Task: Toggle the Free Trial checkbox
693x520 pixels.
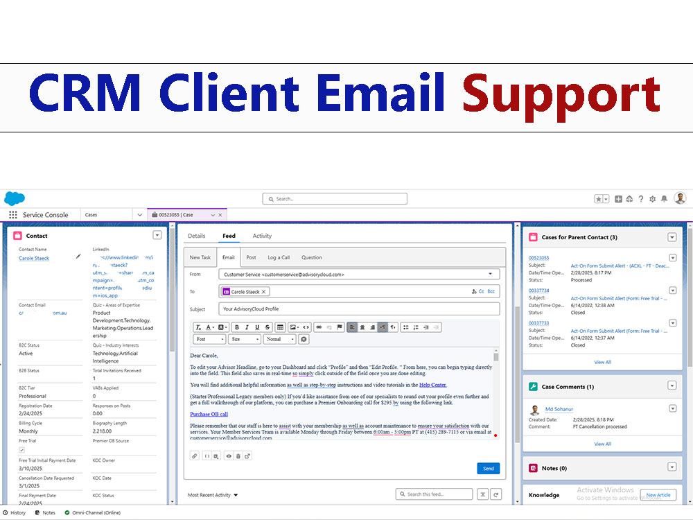Action: tap(21, 450)
